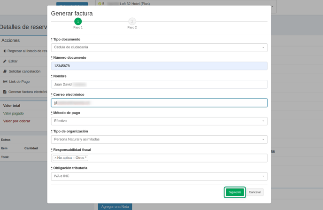This screenshot has height=210, width=323.
Task: Click the Paso 2 label
Action: point(132,28)
